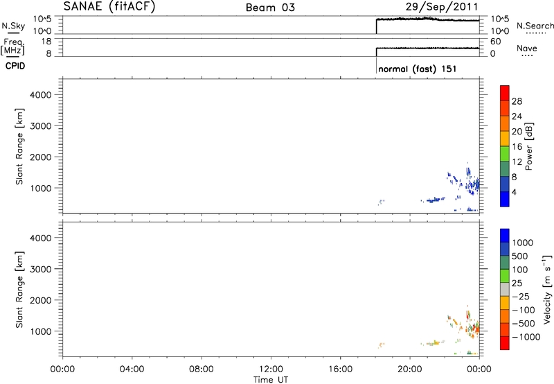Image resolution: width=554 pixels, height=384 pixels.
Task: Click the N.Search legend label
Action: [x=535, y=26]
